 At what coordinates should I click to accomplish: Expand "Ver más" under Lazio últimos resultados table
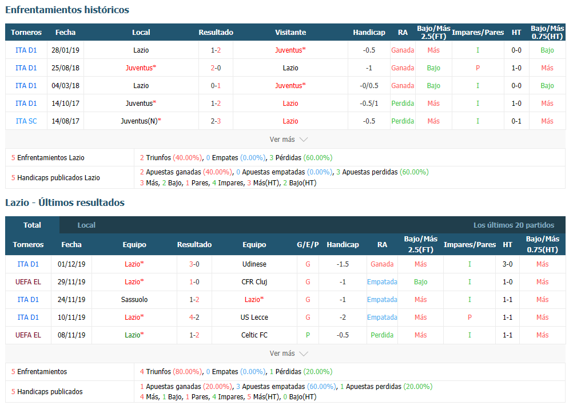(288, 354)
